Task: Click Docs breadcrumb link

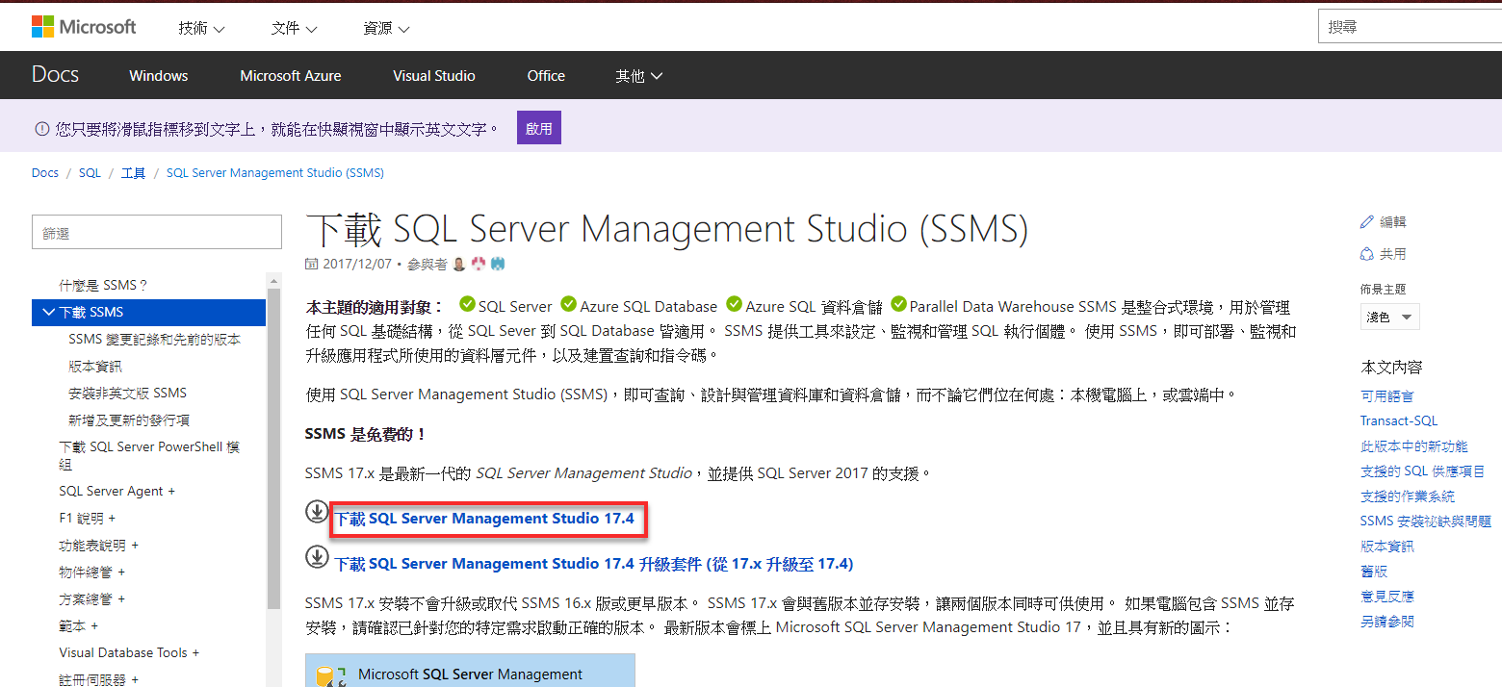Action: 45,173
